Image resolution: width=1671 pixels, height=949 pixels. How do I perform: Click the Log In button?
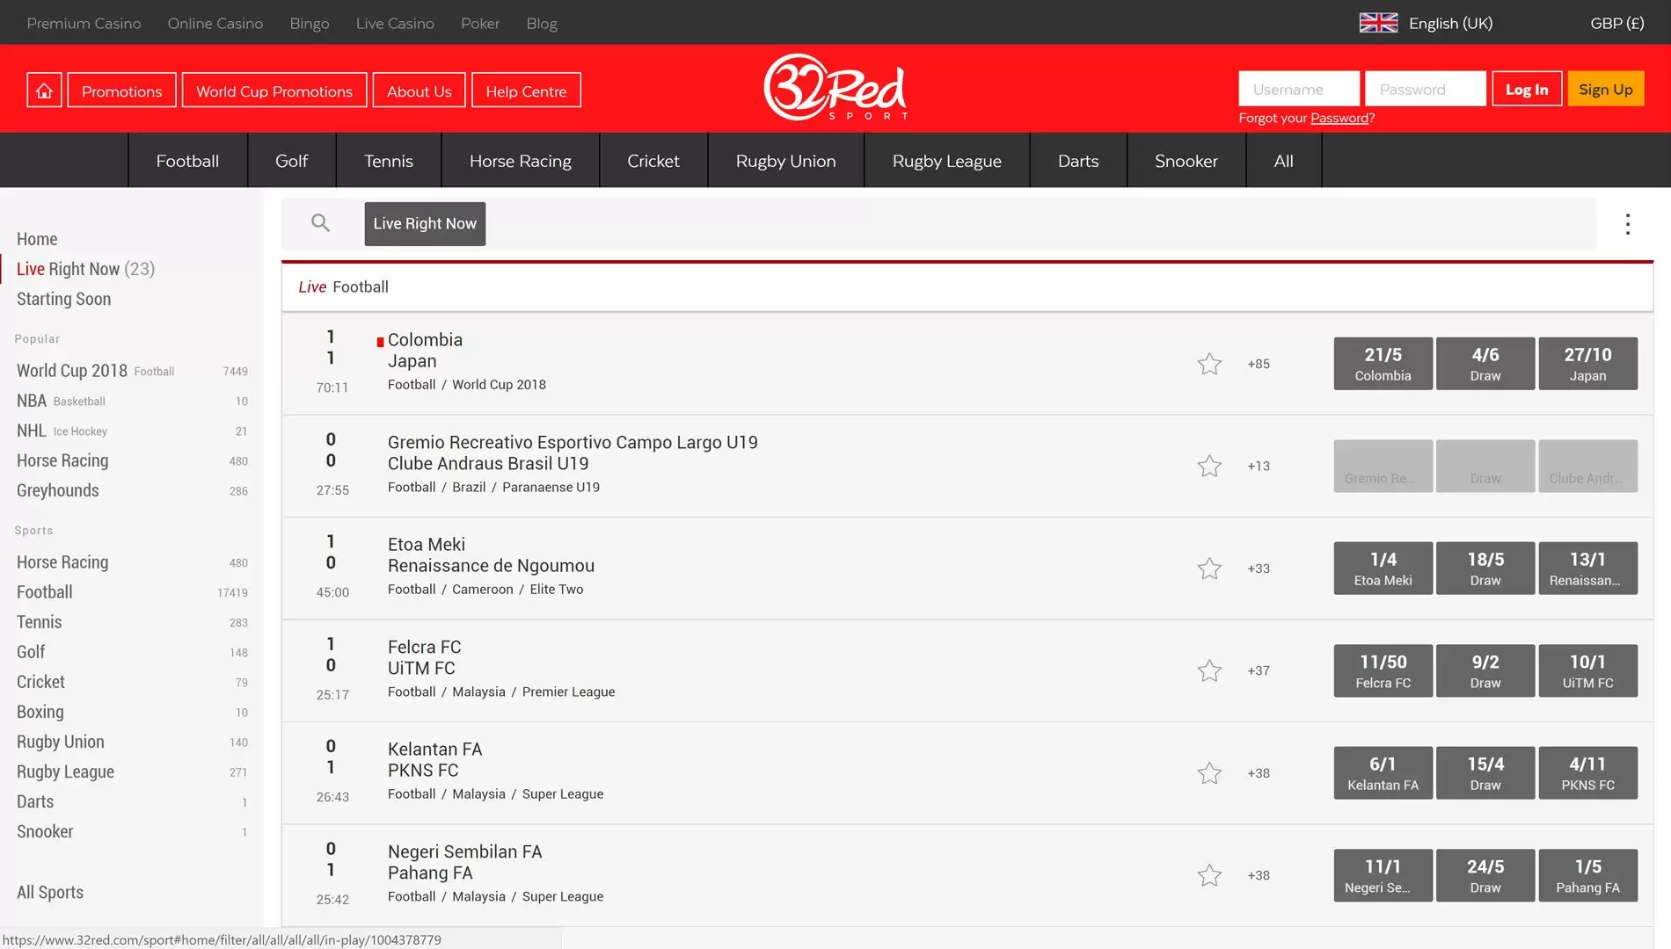pos(1527,89)
